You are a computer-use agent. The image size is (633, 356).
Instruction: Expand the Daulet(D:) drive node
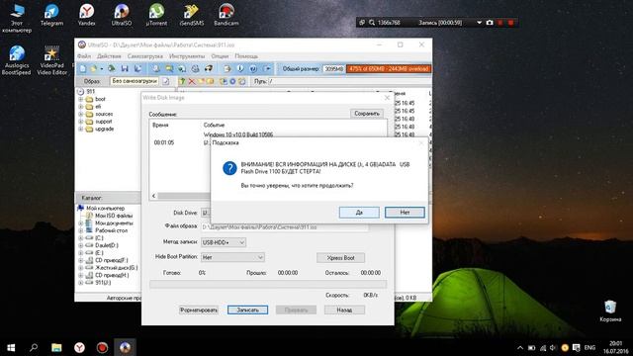[81, 245]
